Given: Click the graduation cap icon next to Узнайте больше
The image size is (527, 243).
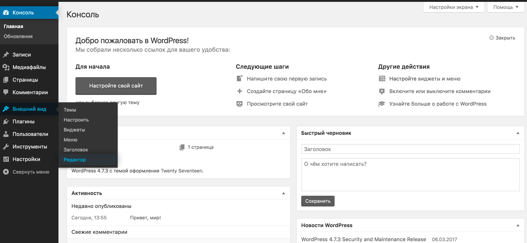Looking at the screenshot, I should [x=382, y=104].
